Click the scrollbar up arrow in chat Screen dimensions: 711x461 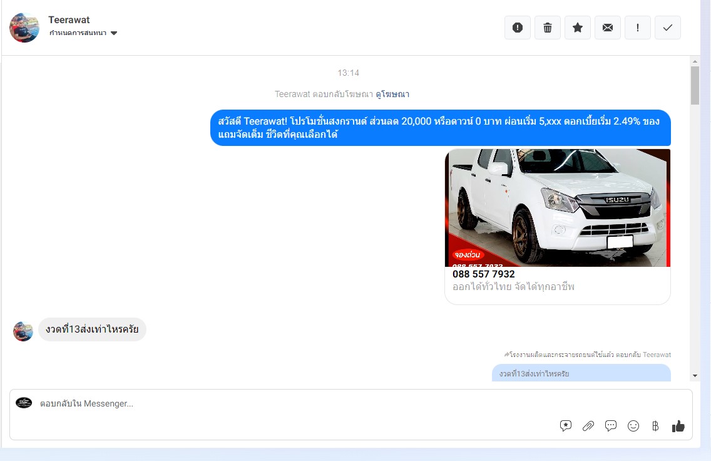695,61
